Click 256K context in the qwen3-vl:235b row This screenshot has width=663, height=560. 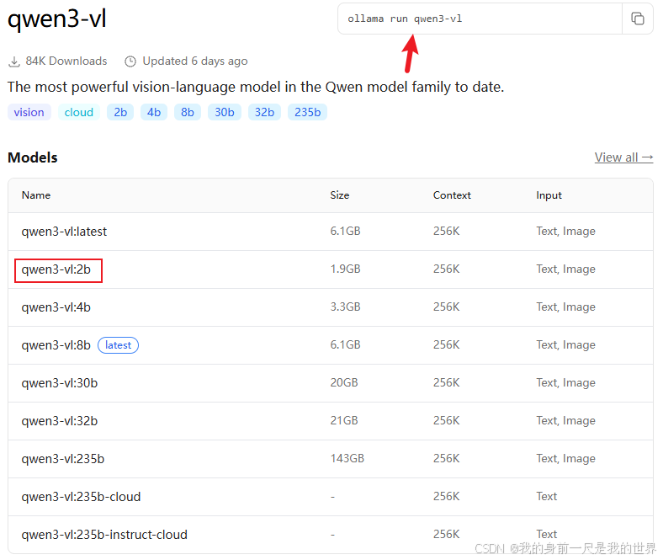[446, 458]
